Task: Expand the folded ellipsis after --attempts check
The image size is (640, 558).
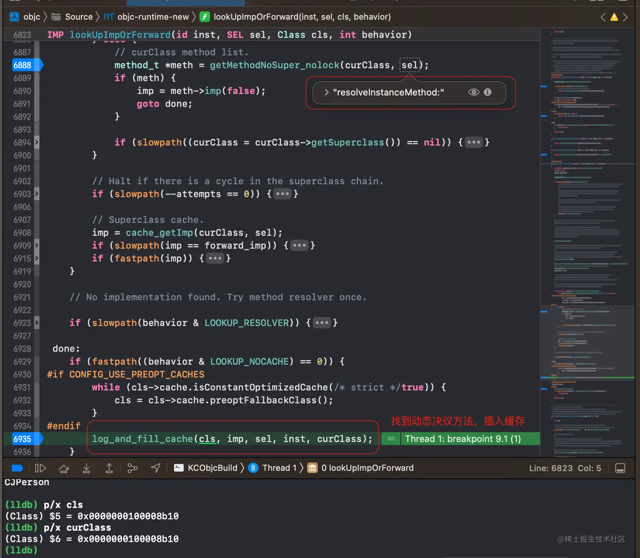Action: pyautogui.click(x=282, y=194)
